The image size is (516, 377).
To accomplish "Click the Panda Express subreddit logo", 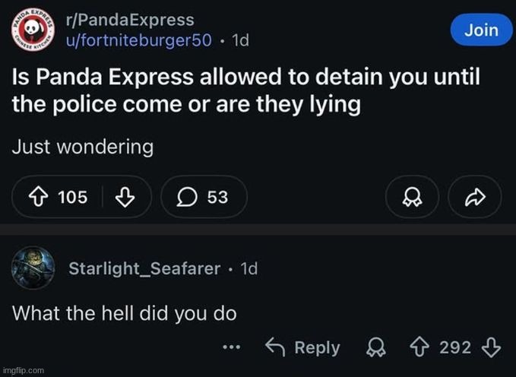I will click(x=33, y=30).
